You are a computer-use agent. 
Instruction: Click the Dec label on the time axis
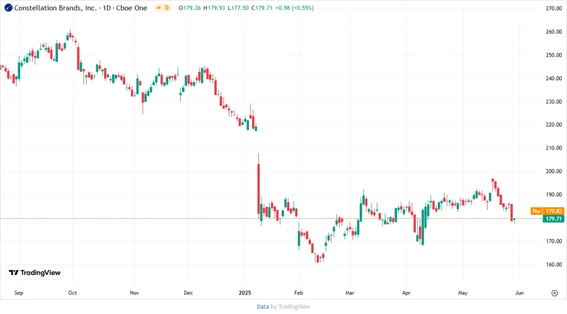[188, 293]
